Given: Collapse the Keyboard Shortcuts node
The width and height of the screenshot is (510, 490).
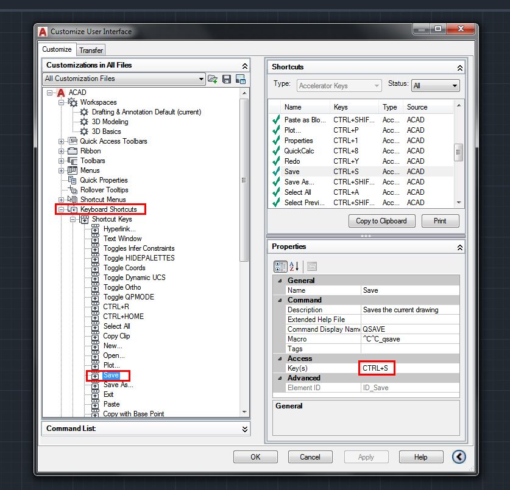Looking at the screenshot, I should [x=61, y=209].
